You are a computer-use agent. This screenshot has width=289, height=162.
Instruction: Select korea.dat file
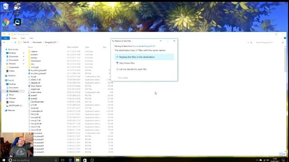pos(35,108)
